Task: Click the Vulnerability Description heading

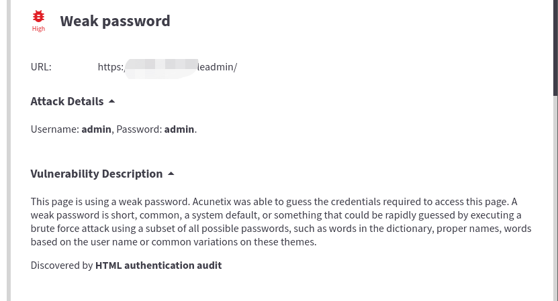Action: coord(97,174)
